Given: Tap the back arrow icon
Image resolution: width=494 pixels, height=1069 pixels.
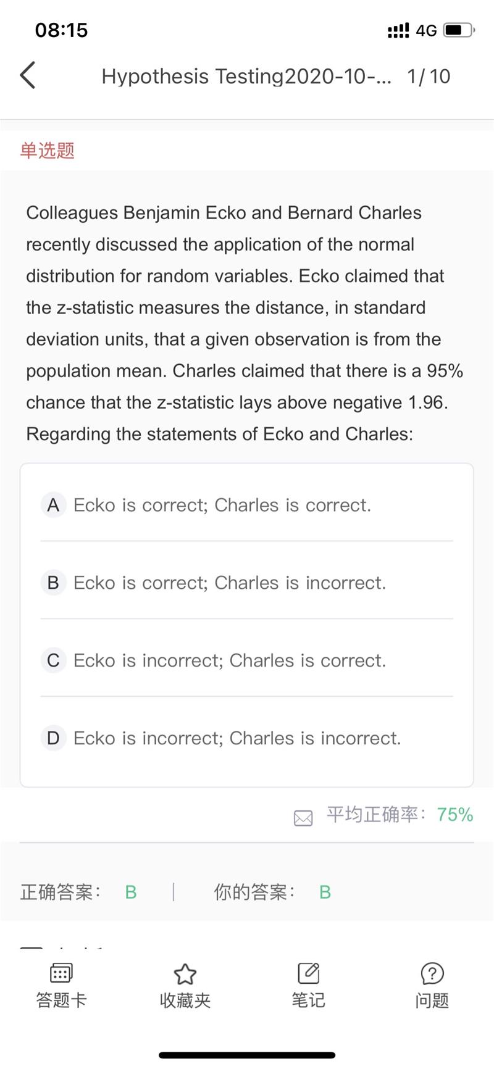Looking at the screenshot, I should [x=28, y=76].
